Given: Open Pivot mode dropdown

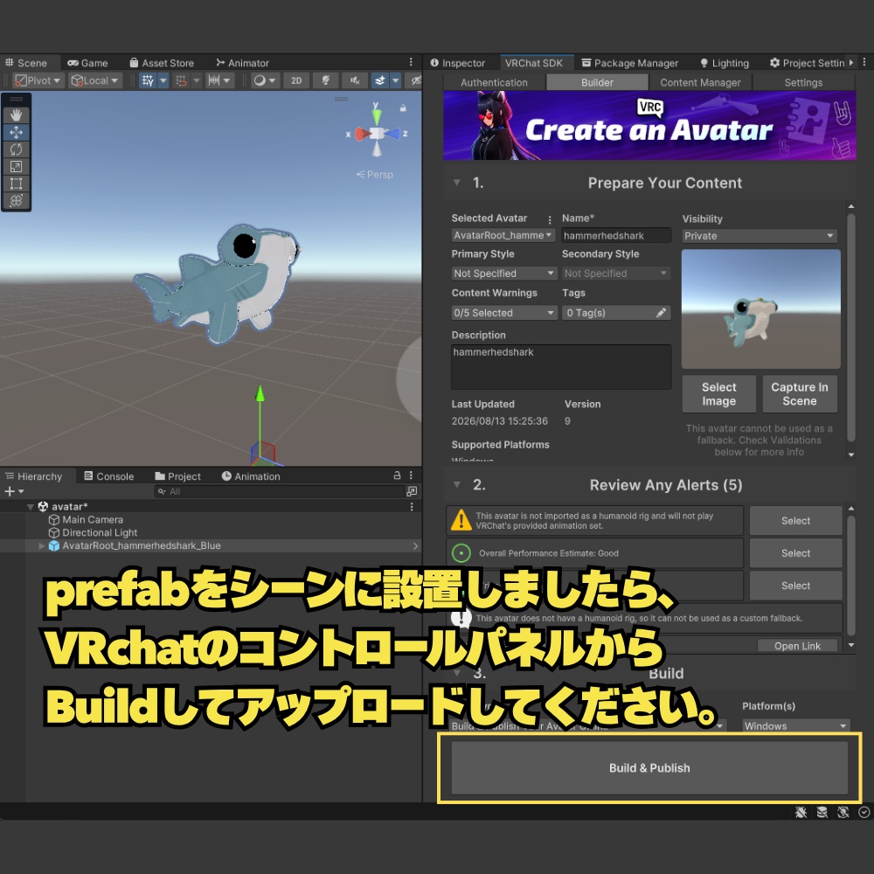Looking at the screenshot, I should point(38,80).
